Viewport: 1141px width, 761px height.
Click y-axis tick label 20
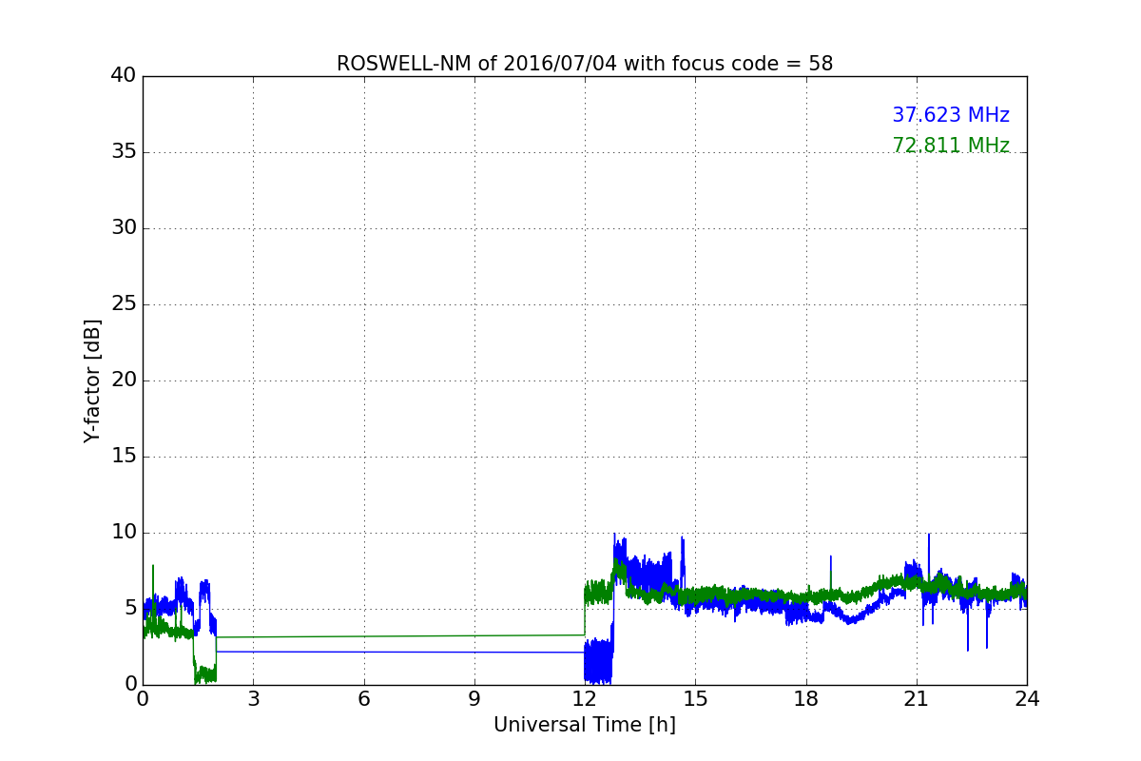(124, 380)
